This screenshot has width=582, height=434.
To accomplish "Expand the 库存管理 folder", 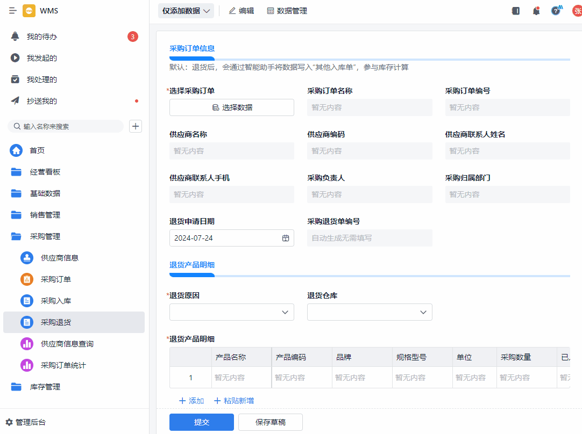I will click(x=45, y=387).
